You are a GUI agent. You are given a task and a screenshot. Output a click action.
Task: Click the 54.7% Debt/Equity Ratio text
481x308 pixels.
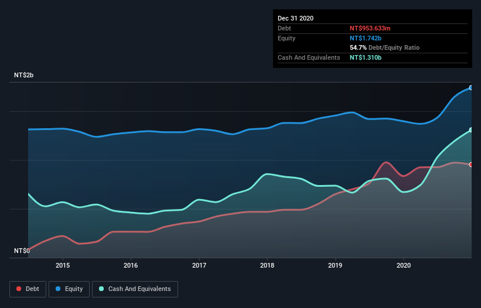pyautogui.click(x=385, y=47)
